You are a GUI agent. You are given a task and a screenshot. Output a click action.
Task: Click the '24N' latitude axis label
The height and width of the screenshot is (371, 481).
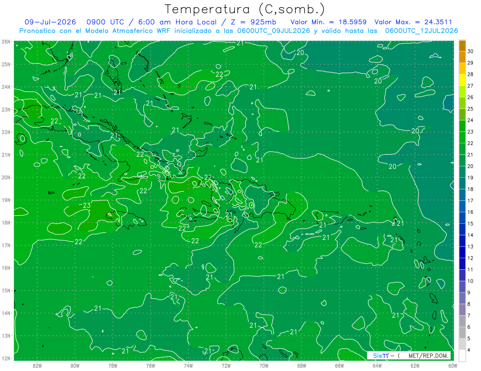tap(6, 87)
